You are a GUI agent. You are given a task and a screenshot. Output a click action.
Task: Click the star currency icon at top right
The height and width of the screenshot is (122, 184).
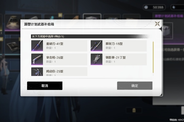174,7
